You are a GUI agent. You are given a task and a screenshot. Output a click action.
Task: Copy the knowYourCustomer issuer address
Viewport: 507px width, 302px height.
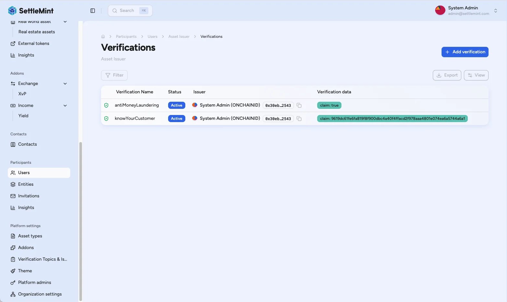click(299, 119)
